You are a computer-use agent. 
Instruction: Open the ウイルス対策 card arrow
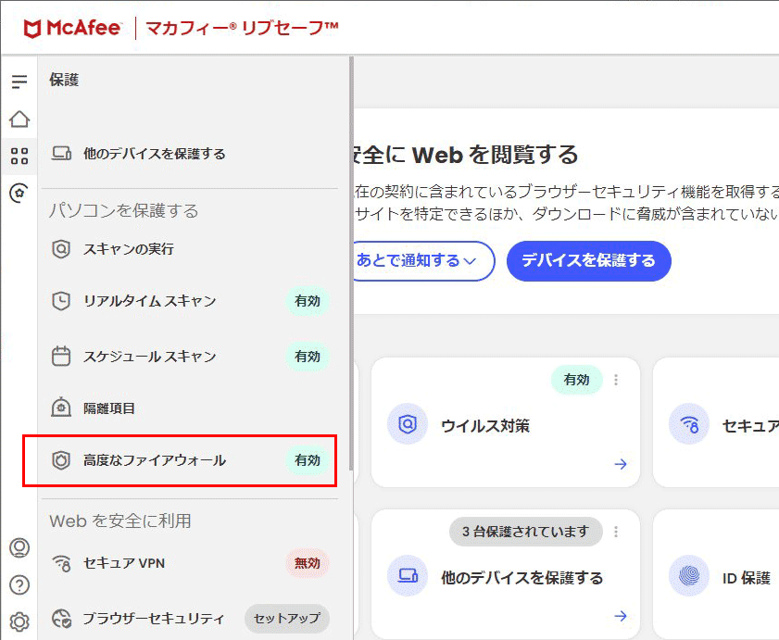click(x=621, y=464)
